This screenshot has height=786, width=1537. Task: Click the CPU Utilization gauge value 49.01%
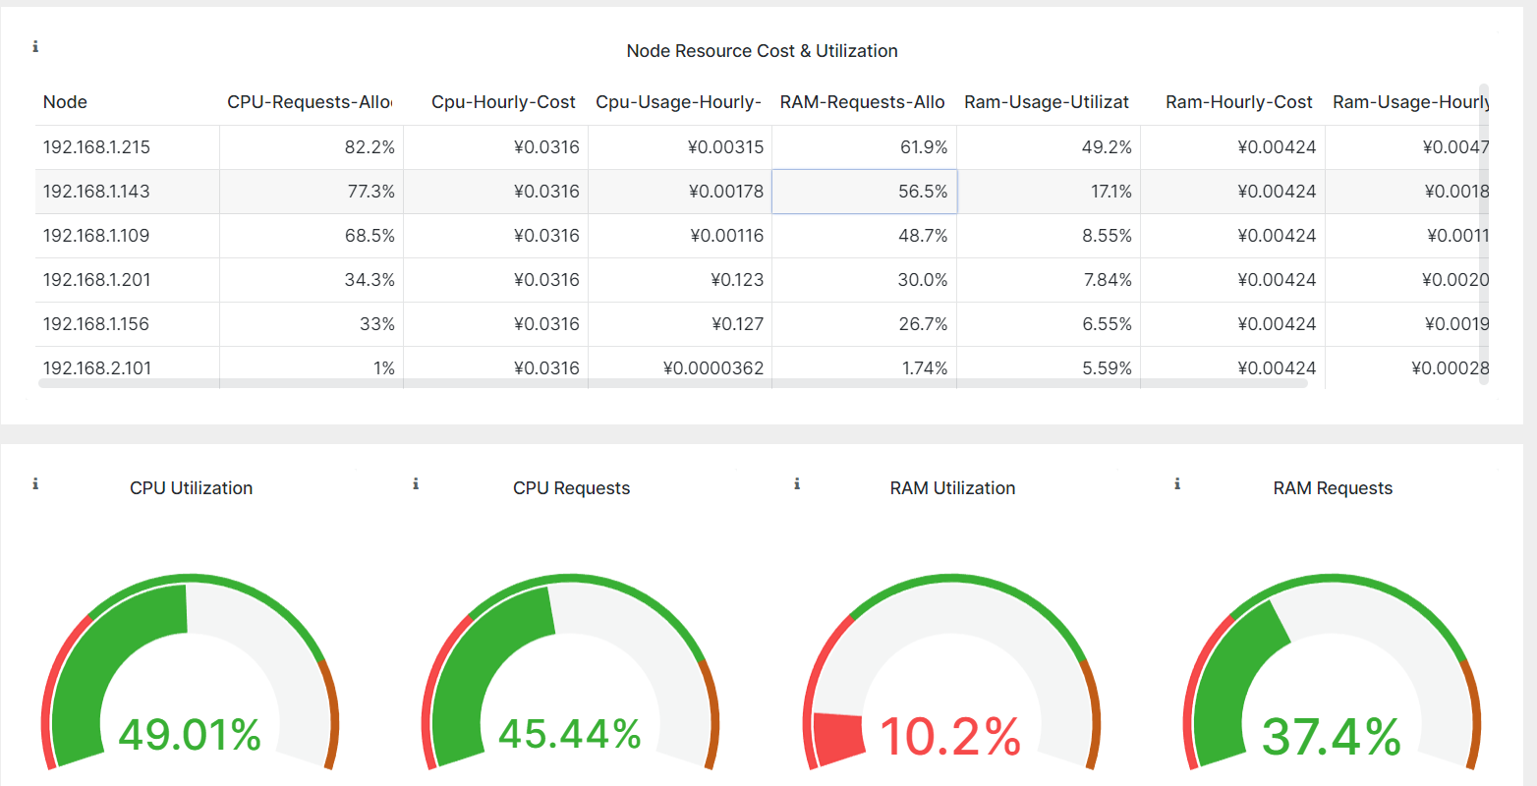point(190,735)
